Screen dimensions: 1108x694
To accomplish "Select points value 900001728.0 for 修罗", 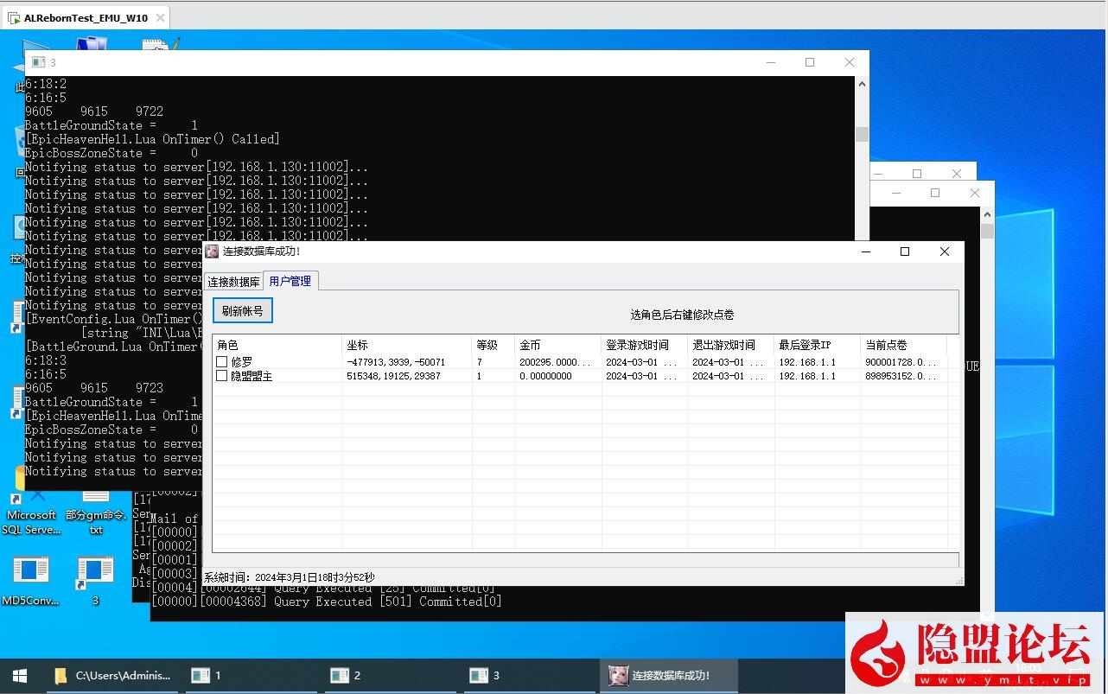I will 901,362.
